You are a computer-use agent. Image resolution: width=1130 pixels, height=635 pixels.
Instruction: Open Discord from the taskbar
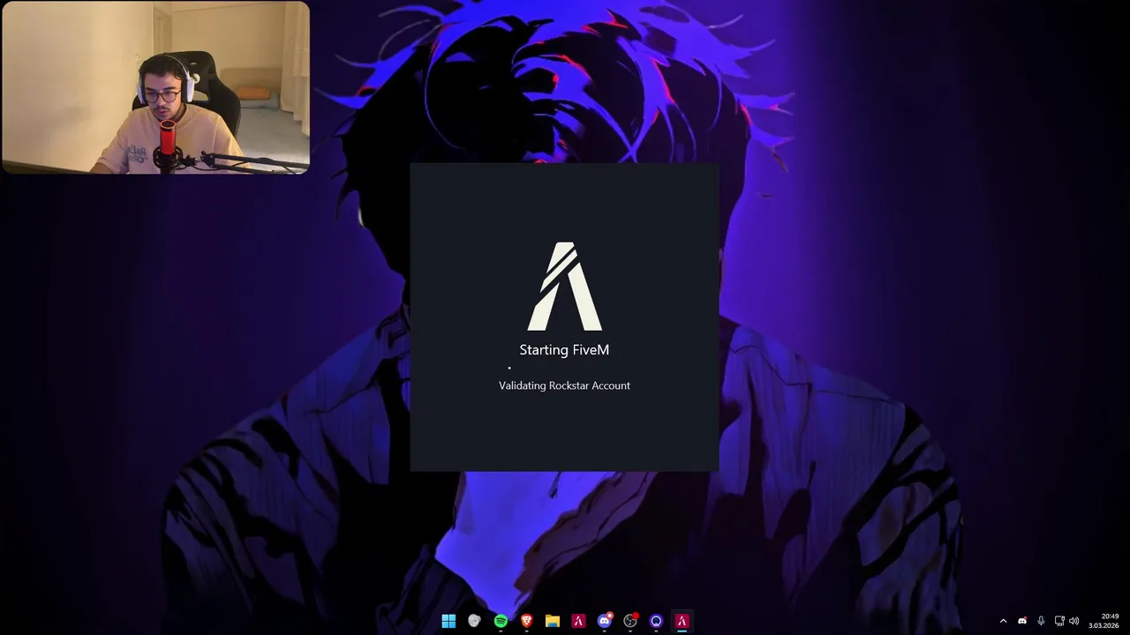605,621
